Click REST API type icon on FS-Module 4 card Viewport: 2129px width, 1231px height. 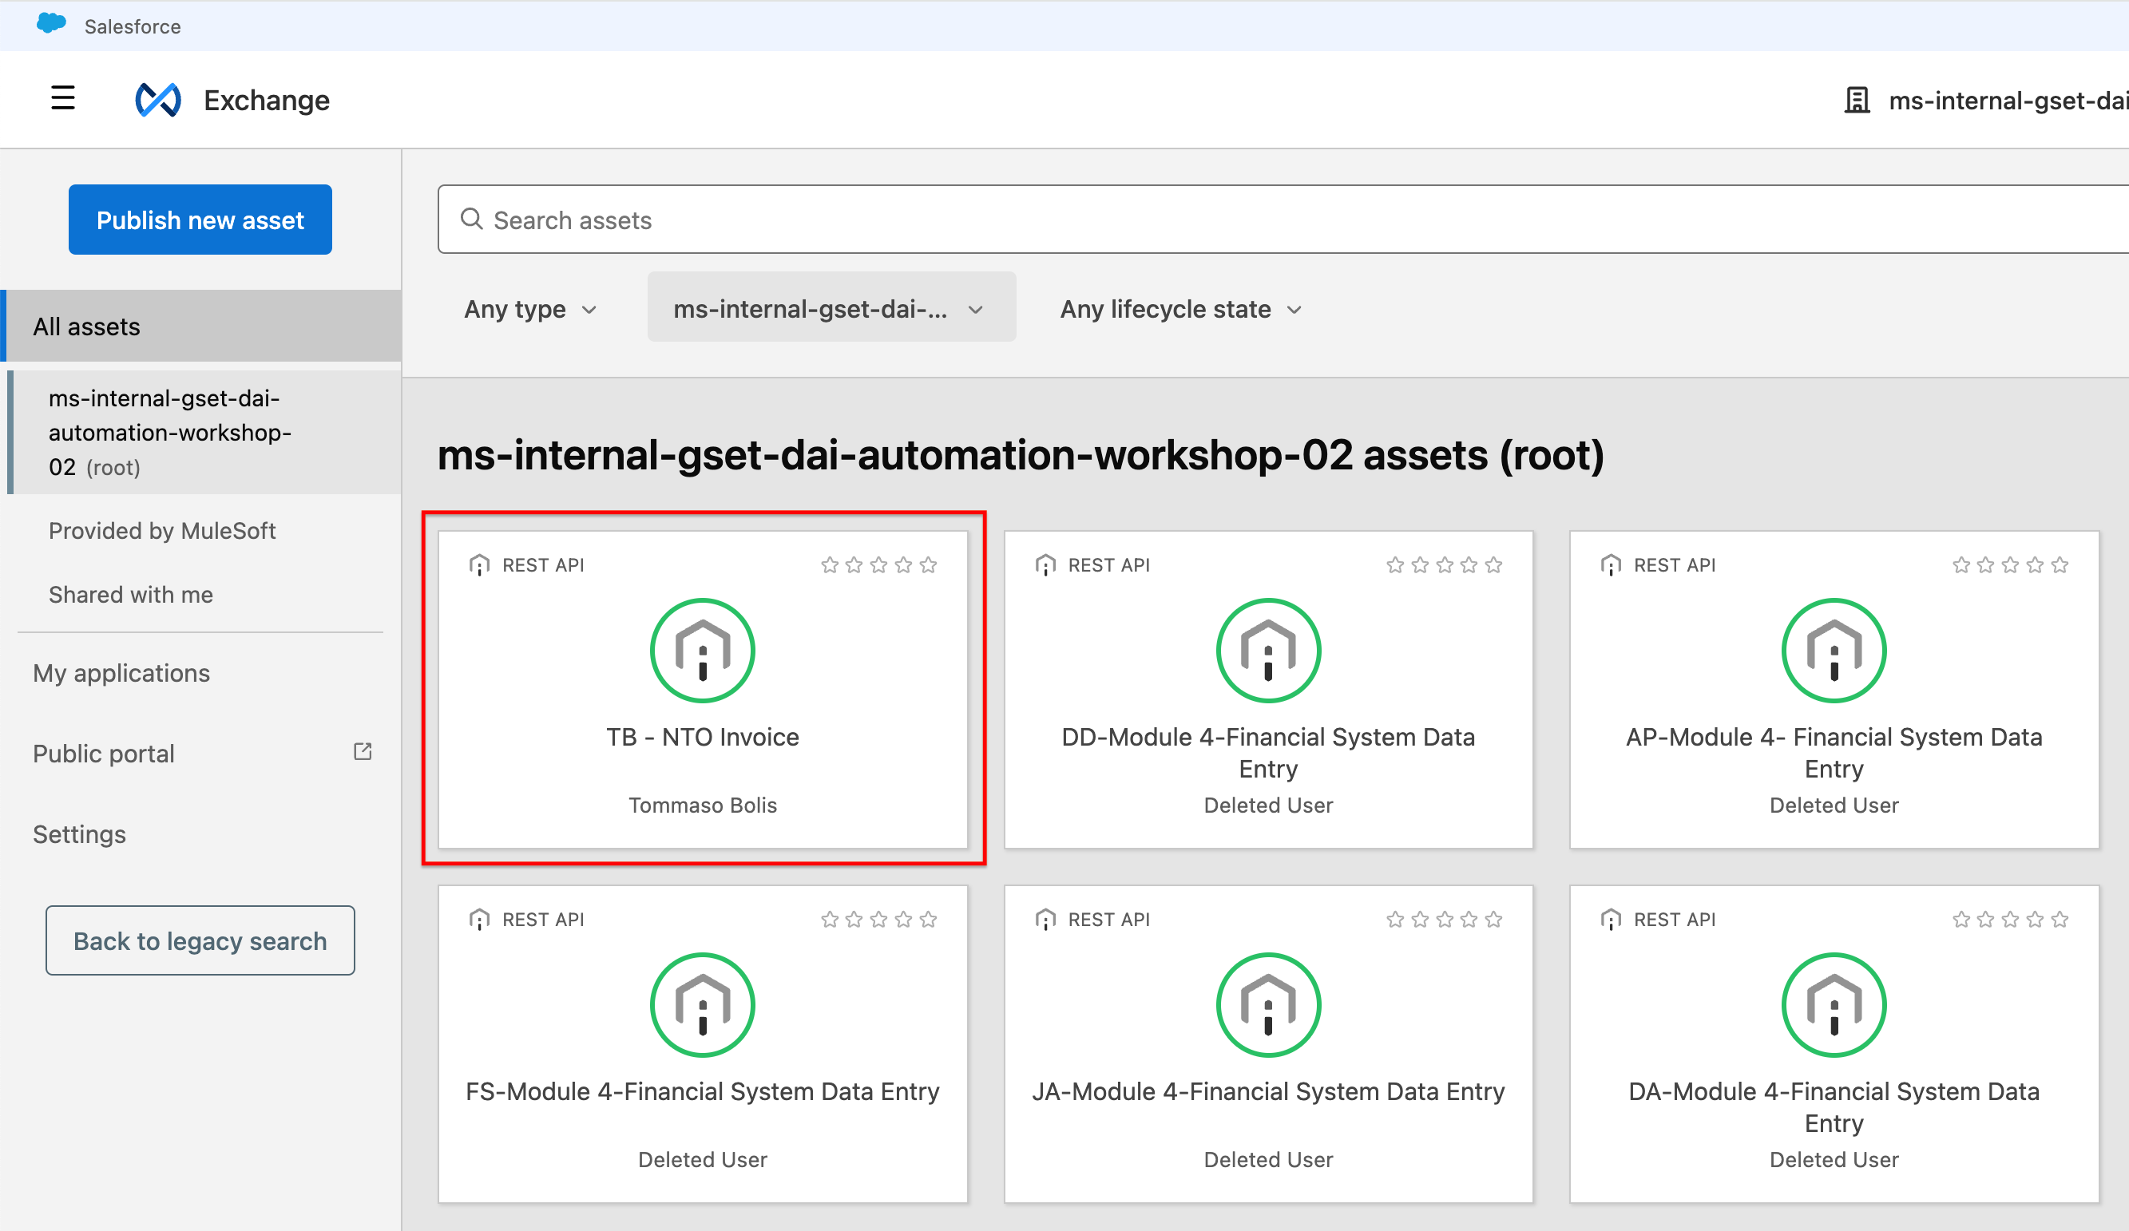coord(479,920)
